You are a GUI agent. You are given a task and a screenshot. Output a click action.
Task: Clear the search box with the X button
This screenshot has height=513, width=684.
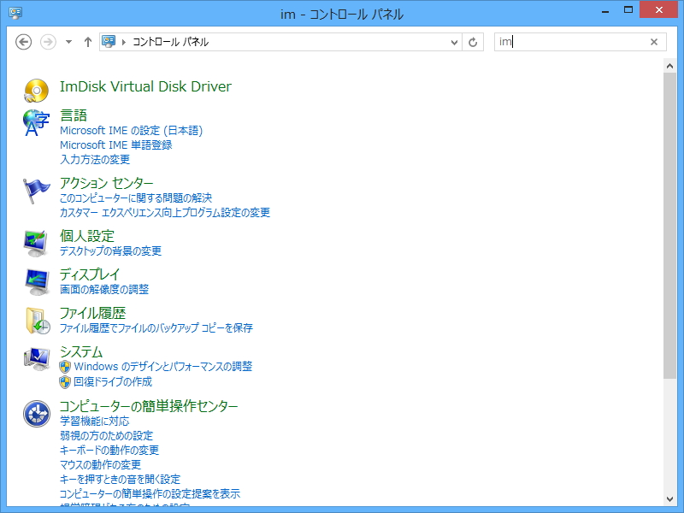click(x=654, y=41)
